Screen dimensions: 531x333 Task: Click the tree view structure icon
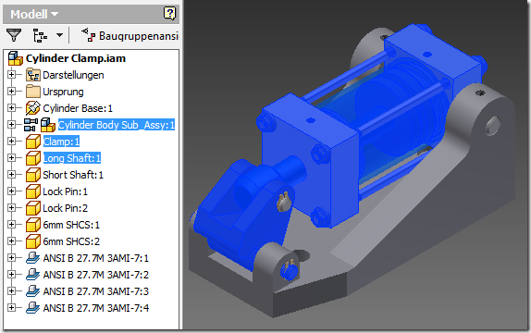40,35
